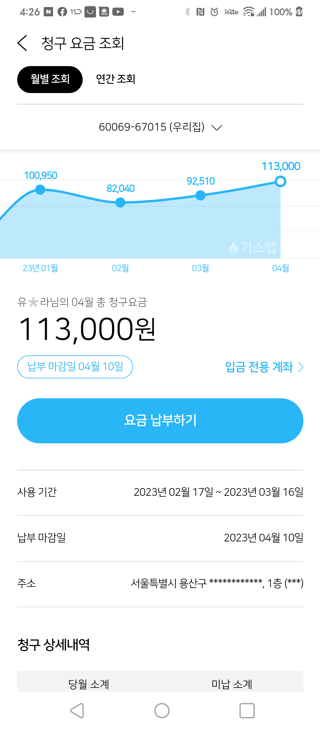This screenshot has height=729, width=320.
Task: Select the 01월 data point on chart
Action: pyautogui.click(x=40, y=190)
